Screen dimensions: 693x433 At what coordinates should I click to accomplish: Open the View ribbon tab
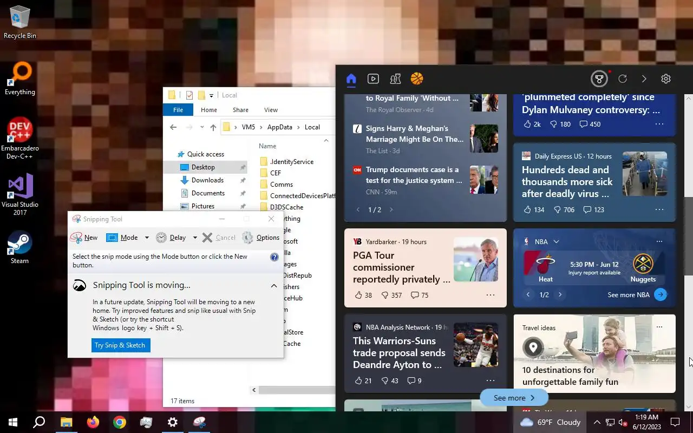click(271, 110)
